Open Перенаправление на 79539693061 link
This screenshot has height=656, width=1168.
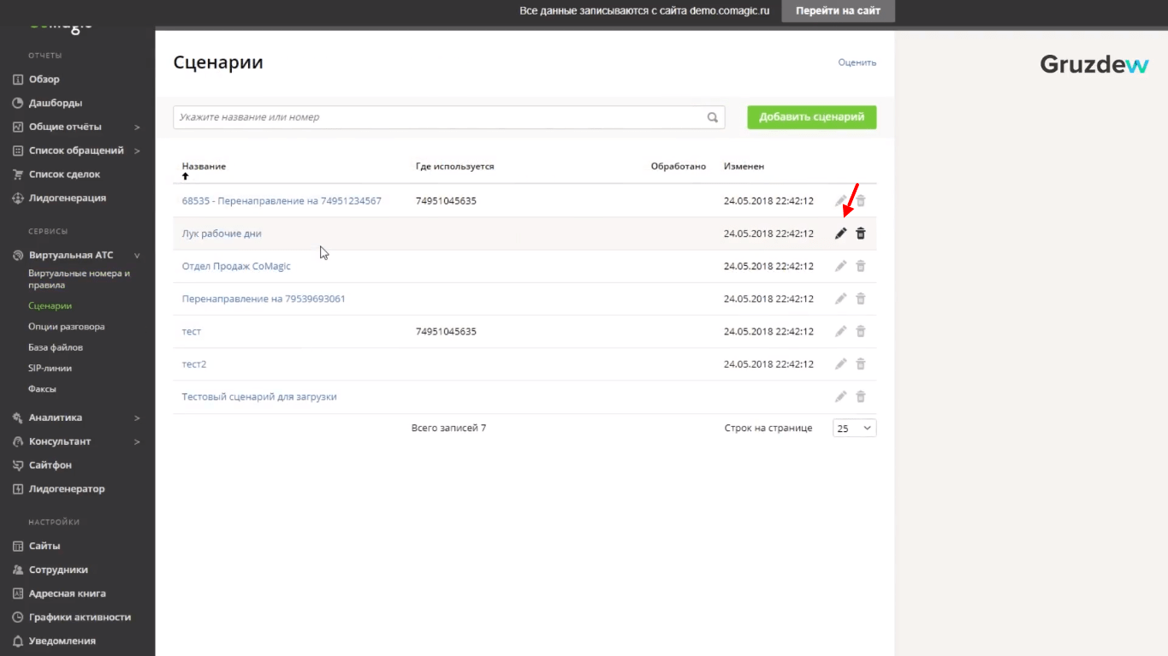point(264,298)
